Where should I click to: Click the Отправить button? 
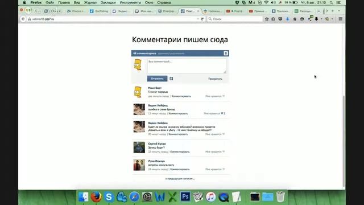tap(157, 79)
